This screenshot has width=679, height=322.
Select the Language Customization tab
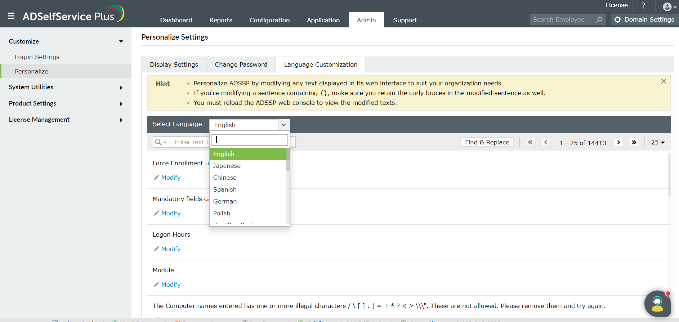click(321, 64)
